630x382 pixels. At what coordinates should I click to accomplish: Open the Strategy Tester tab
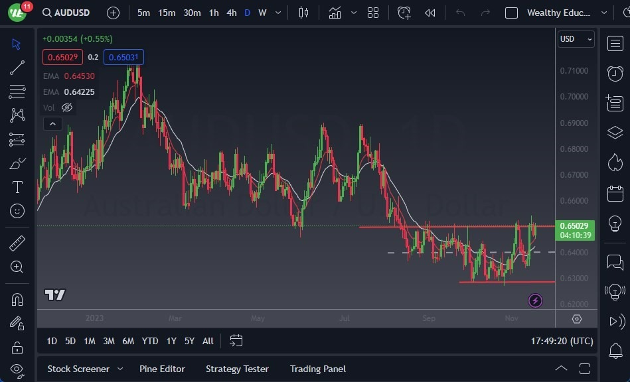pos(237,369)
